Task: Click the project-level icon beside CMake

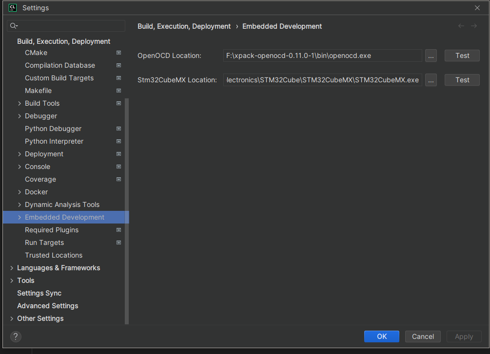Action: point(118,53)
